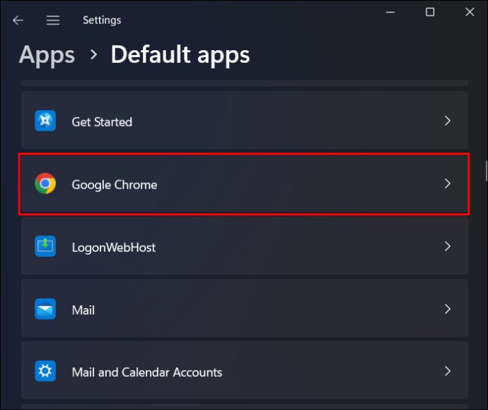The height and width of the screenshot is (410, 488).
Task: Go to Apps in the breadcrumb
Action: (47, 55)
